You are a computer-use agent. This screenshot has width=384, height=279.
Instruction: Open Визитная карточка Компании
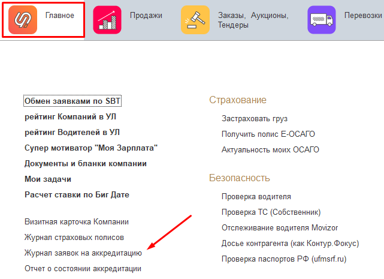(77, 222)
